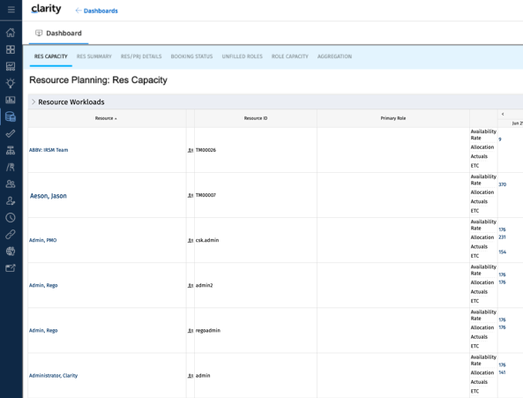
Task: Open the hierarchy org-chart icon
Action: [x=11, y=150]
